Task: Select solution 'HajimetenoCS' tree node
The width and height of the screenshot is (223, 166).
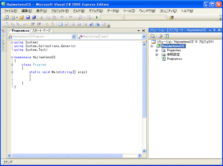Action: pos(182,42)
